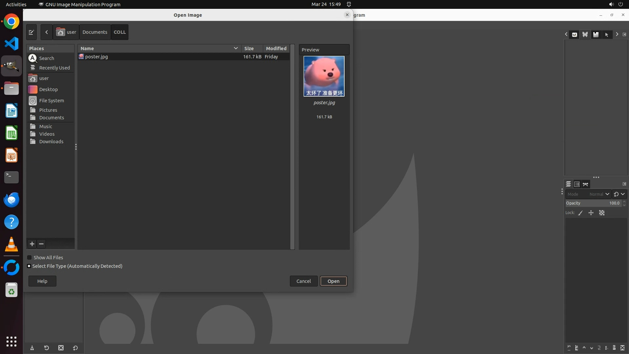Toggle the lock pixels brush icon
The height and width of the screenshot is (354, 629).
tap(581, 213)
